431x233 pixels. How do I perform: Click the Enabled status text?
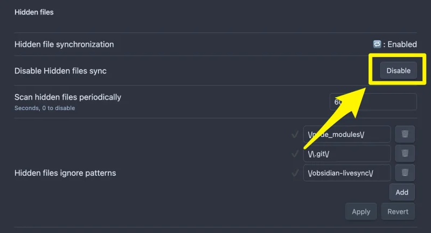[402, 44]
